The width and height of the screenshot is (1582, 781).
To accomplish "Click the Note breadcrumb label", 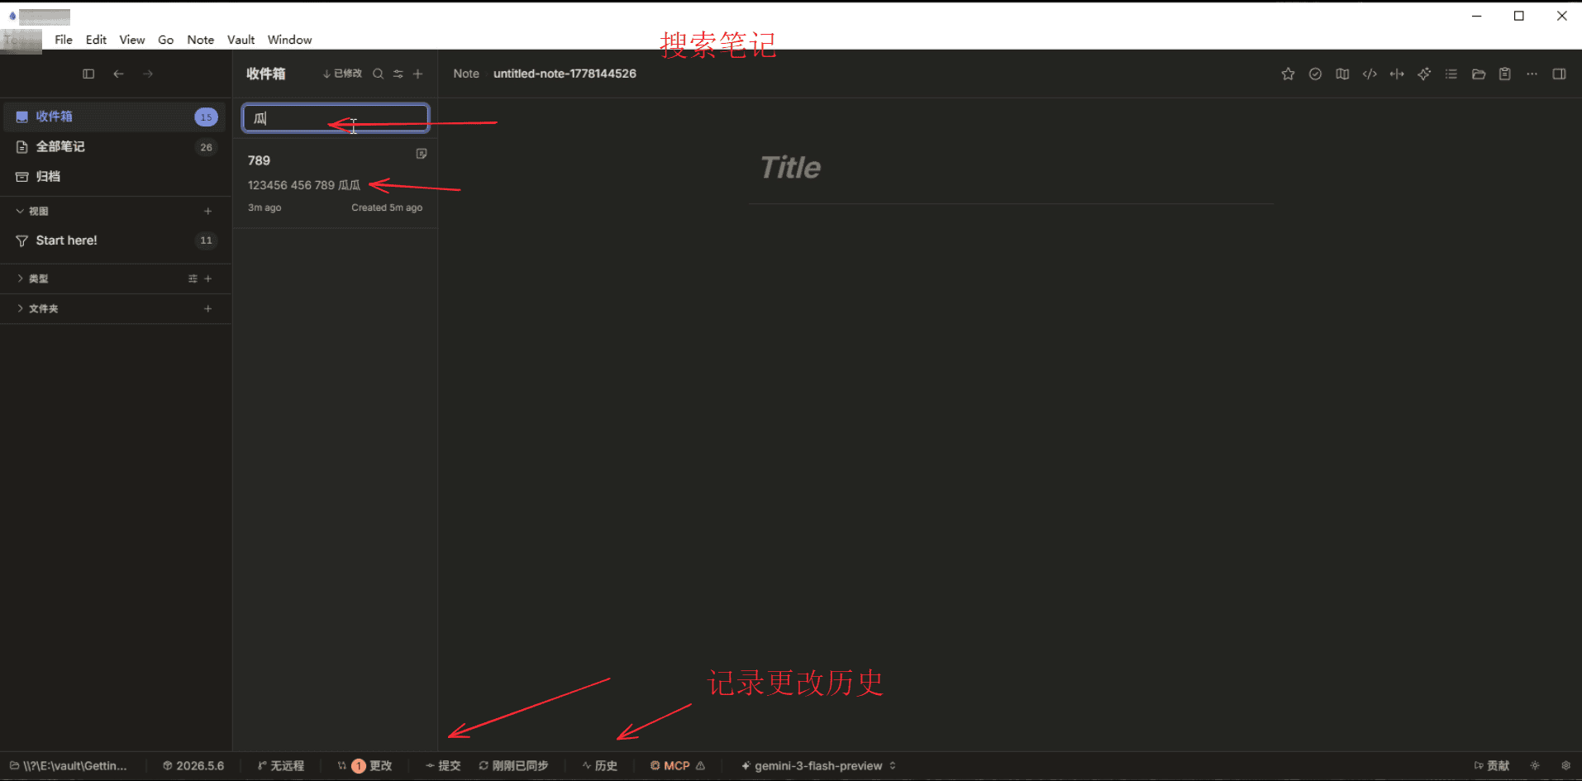I will click(x=466, y=74).
